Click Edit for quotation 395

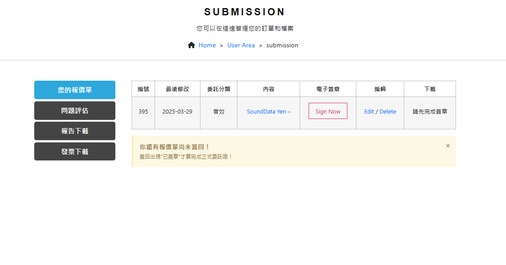tap(369, 111)
